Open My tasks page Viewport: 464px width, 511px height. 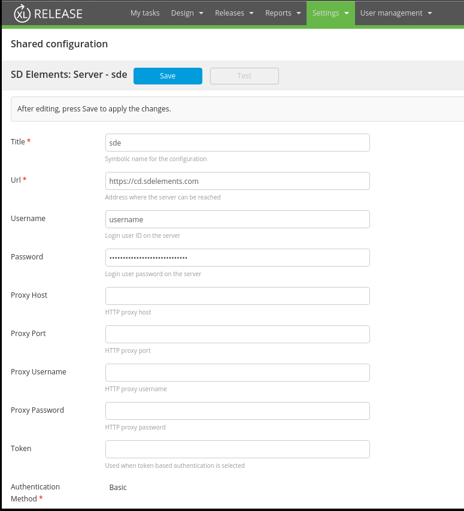click(145, 13)
